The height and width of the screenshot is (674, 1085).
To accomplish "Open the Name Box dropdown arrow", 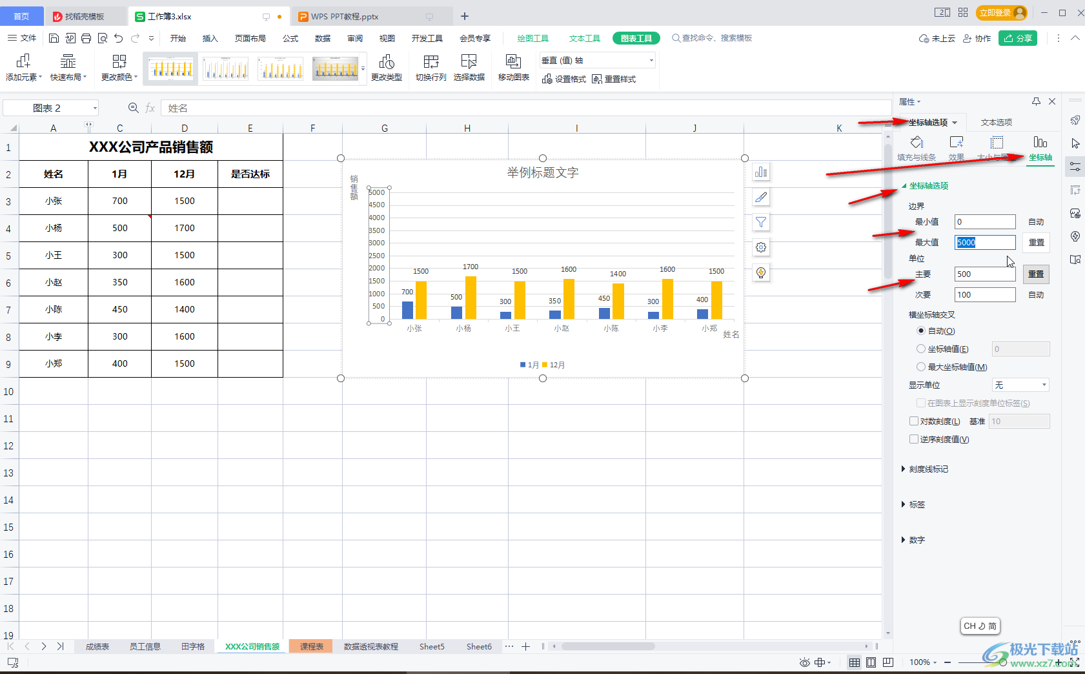I will pos(95,108).
